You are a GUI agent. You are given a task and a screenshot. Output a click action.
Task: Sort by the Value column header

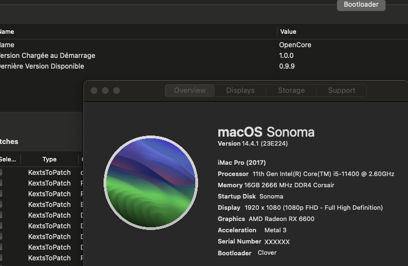(288, 31)
